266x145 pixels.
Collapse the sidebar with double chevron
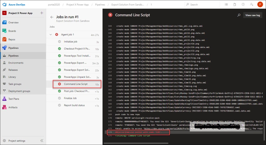(42, 141)
